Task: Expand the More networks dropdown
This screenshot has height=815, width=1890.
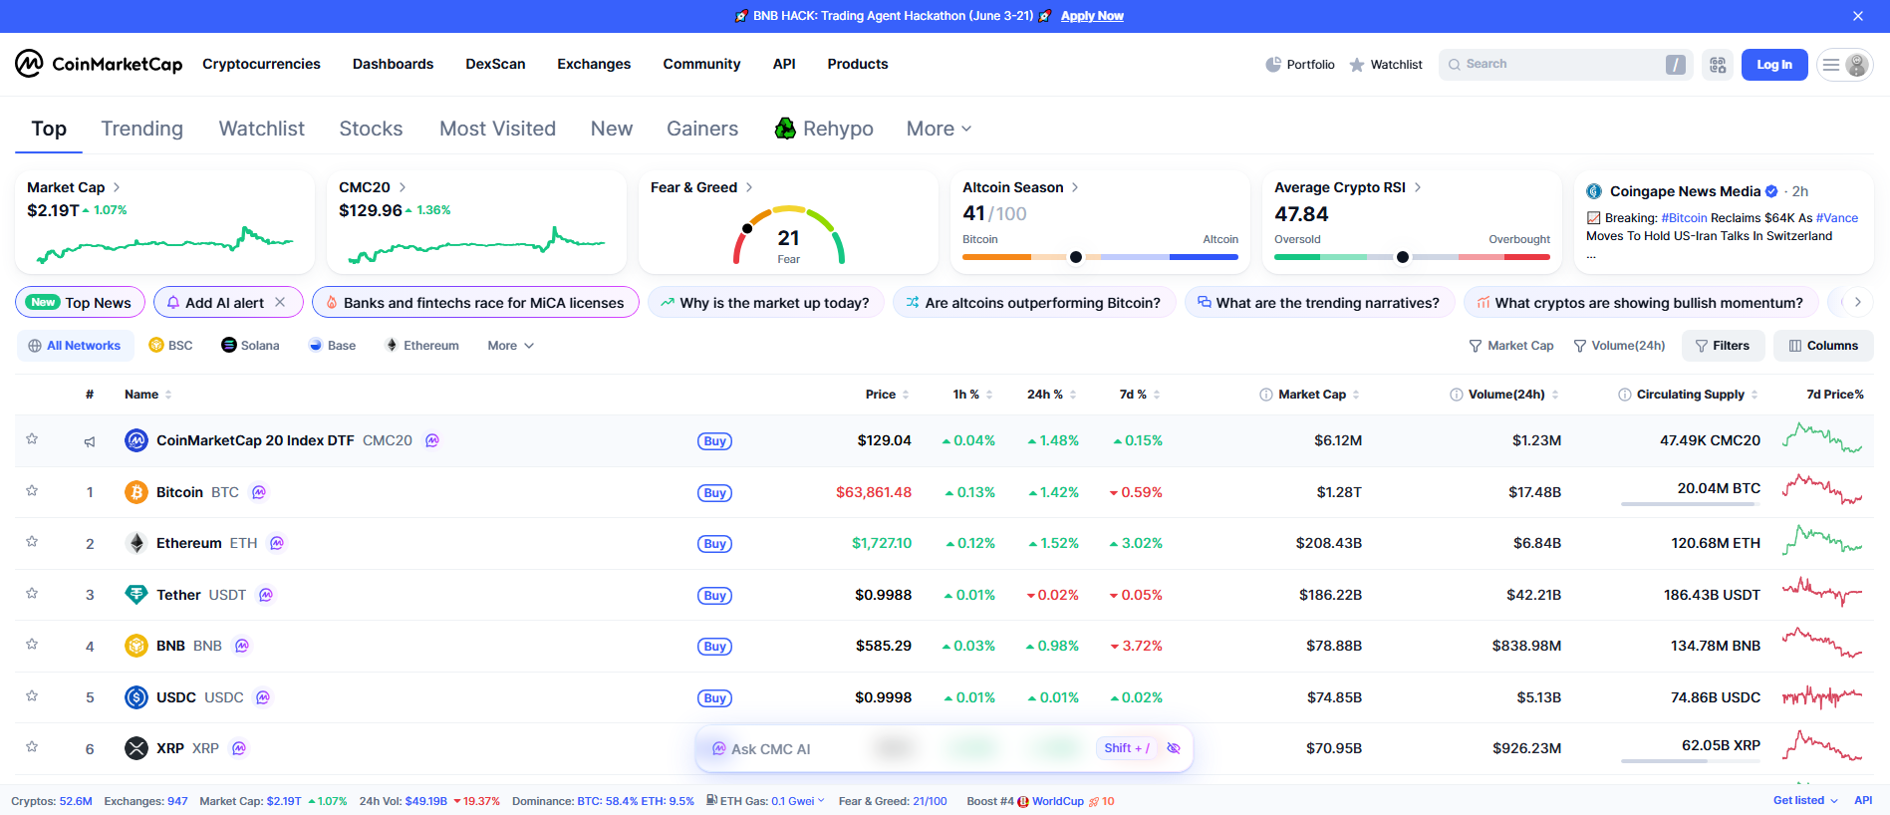Action: (511, 346)
